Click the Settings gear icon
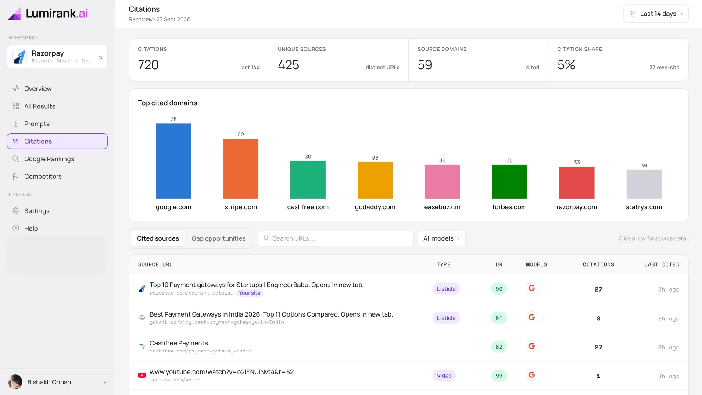 coord(16,211)
